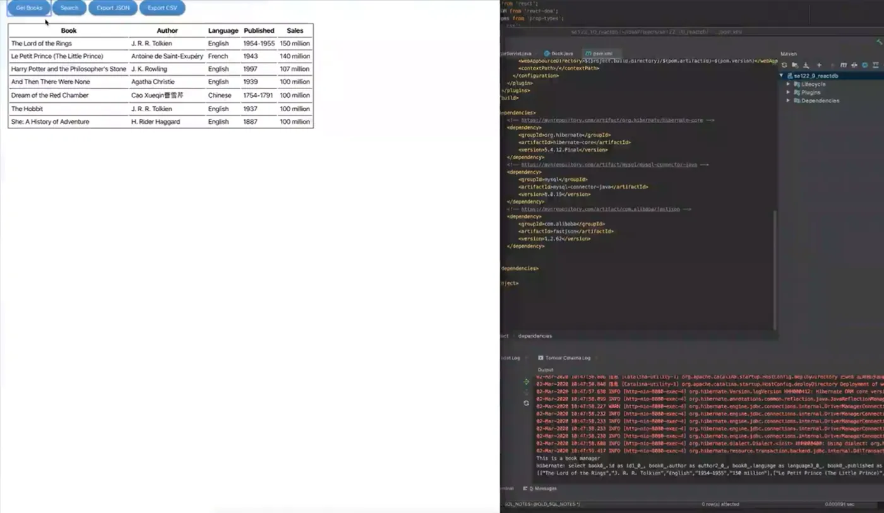The height and width of the screenshot is (513, 884).
Task: Collapse the se122_9_reactdb Maven project node
Action: pos(781,75)
